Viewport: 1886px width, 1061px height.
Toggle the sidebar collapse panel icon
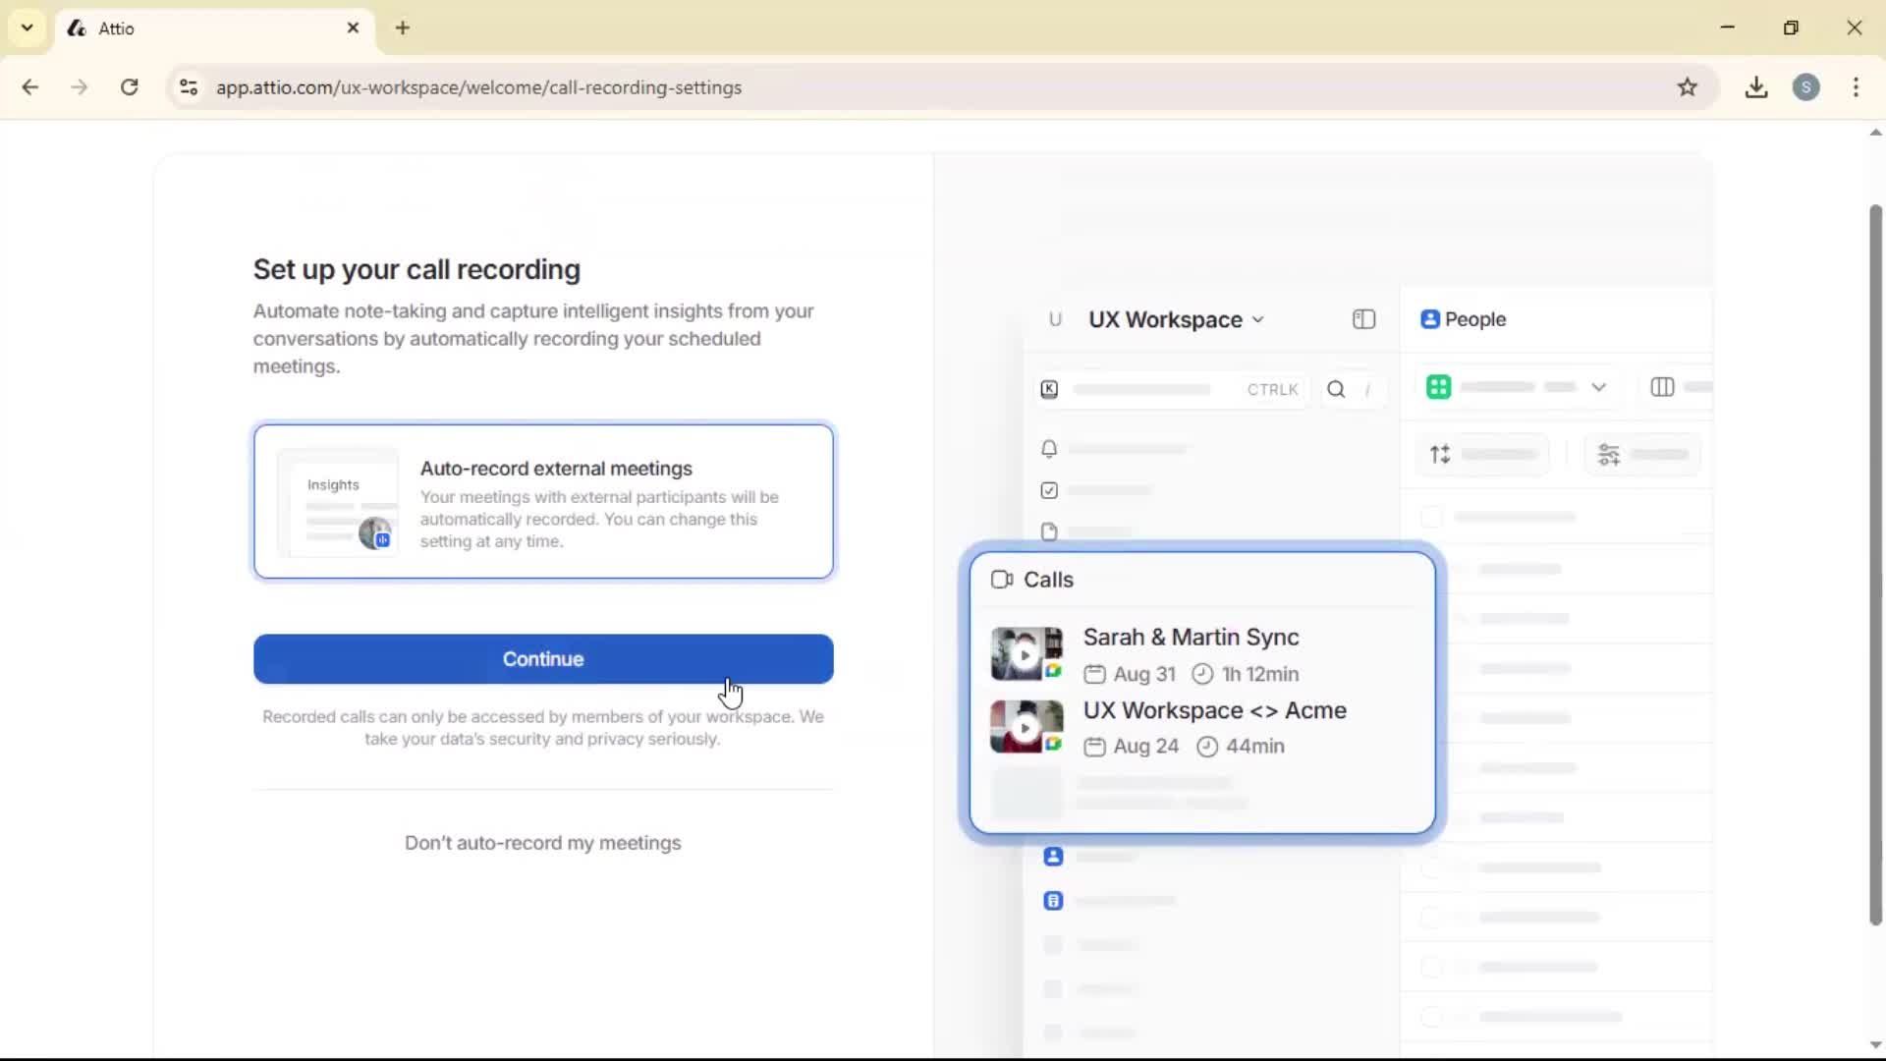click(x=1363, y=319)
